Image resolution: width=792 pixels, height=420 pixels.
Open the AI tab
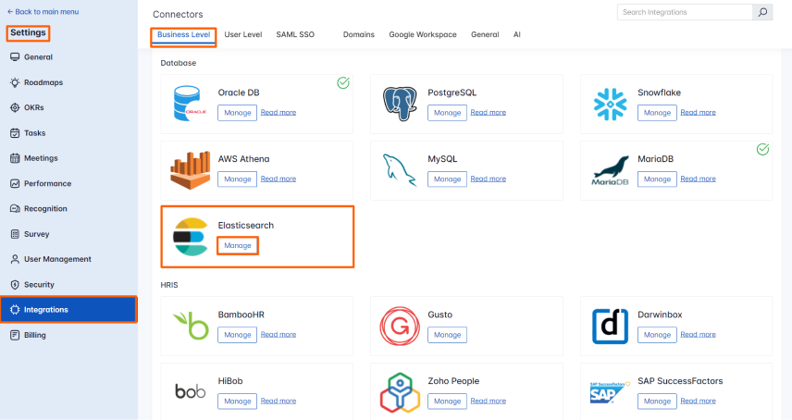(x=516, y=34)
